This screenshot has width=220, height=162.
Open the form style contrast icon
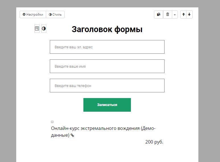[x=44, y=29]
